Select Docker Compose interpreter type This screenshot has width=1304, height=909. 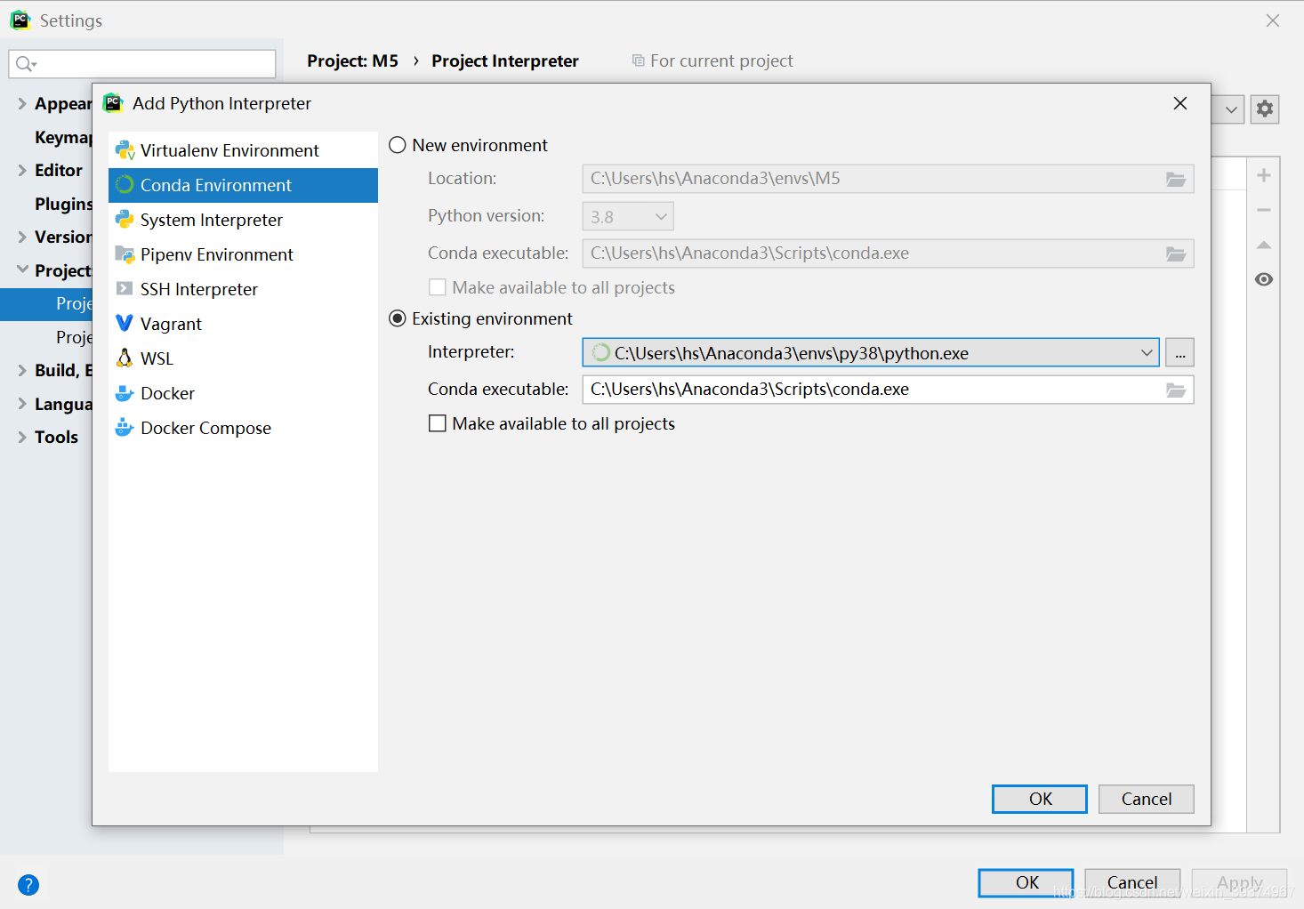(243, 428)
